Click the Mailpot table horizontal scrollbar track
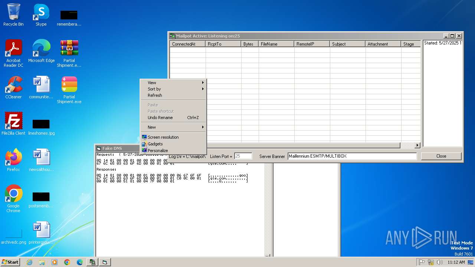Image resolution: width=475 pixels, height=267 pixels. (407, 145)
